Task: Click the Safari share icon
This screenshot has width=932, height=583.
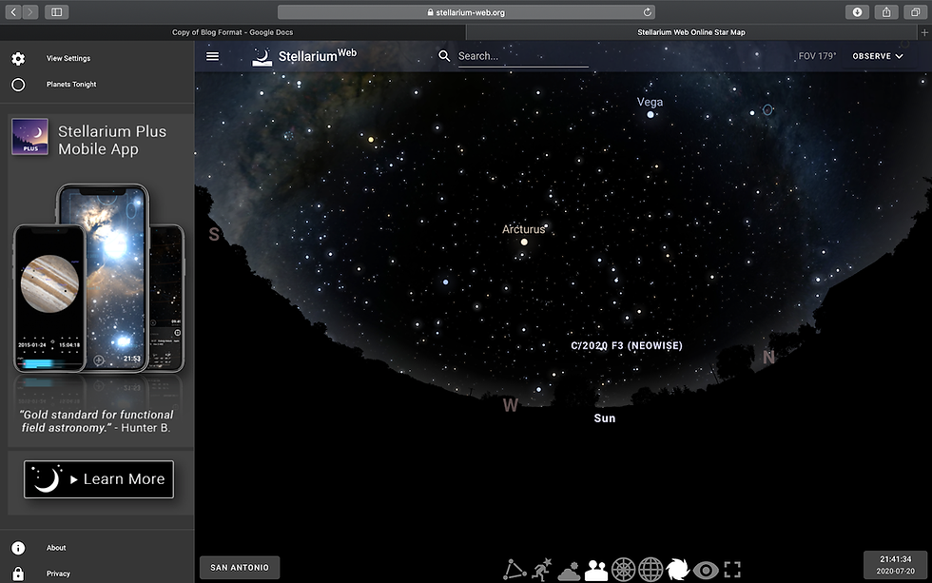Action: click(x=886, y=11)
